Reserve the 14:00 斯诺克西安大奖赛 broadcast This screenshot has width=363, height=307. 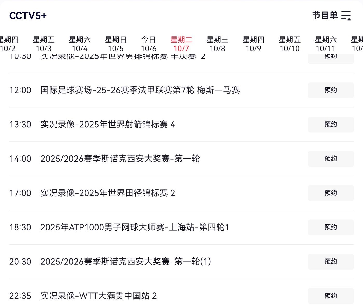331,159
